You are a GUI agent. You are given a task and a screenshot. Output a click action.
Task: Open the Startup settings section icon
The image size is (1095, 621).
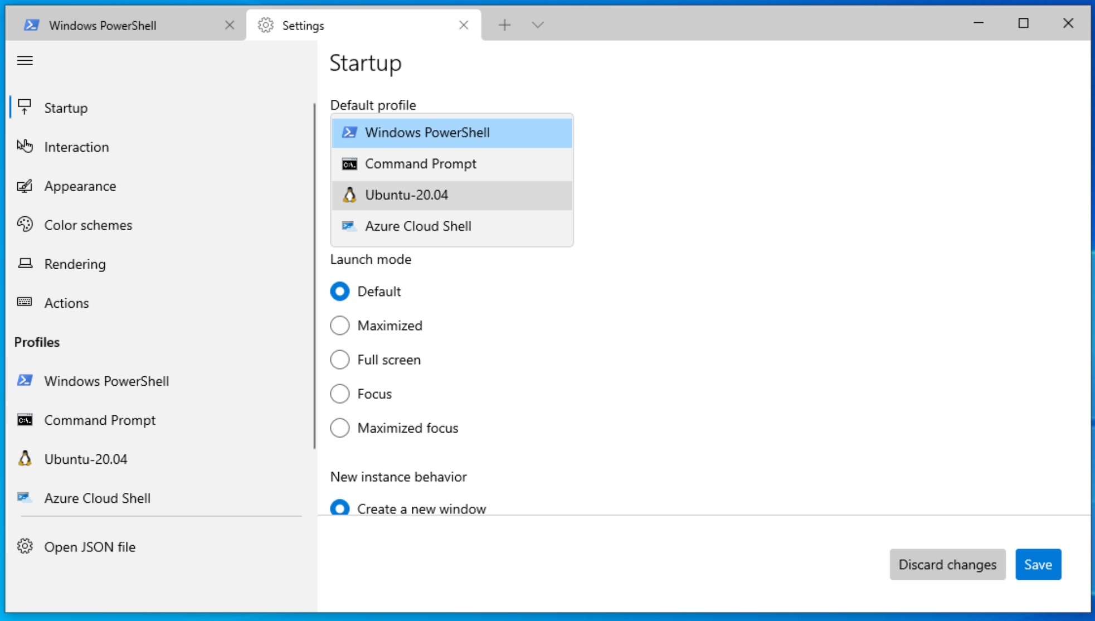pyautogui.click(x=25, y=108)
